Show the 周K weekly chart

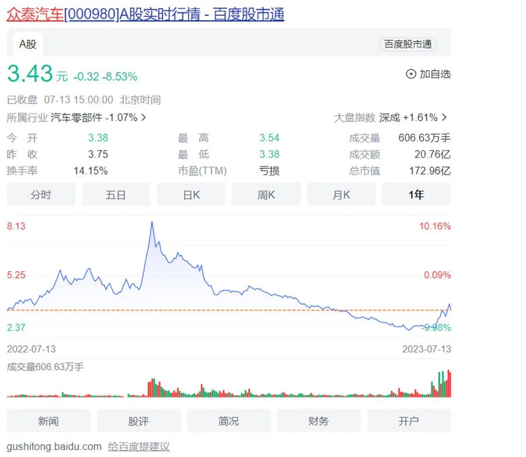click(x=266, y=195)
